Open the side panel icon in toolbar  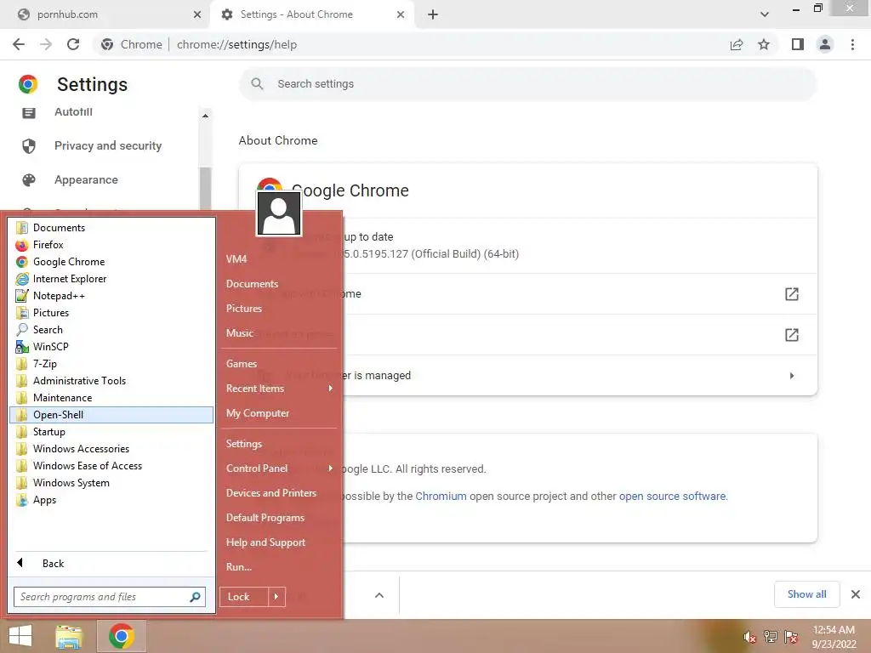(798, 44)
